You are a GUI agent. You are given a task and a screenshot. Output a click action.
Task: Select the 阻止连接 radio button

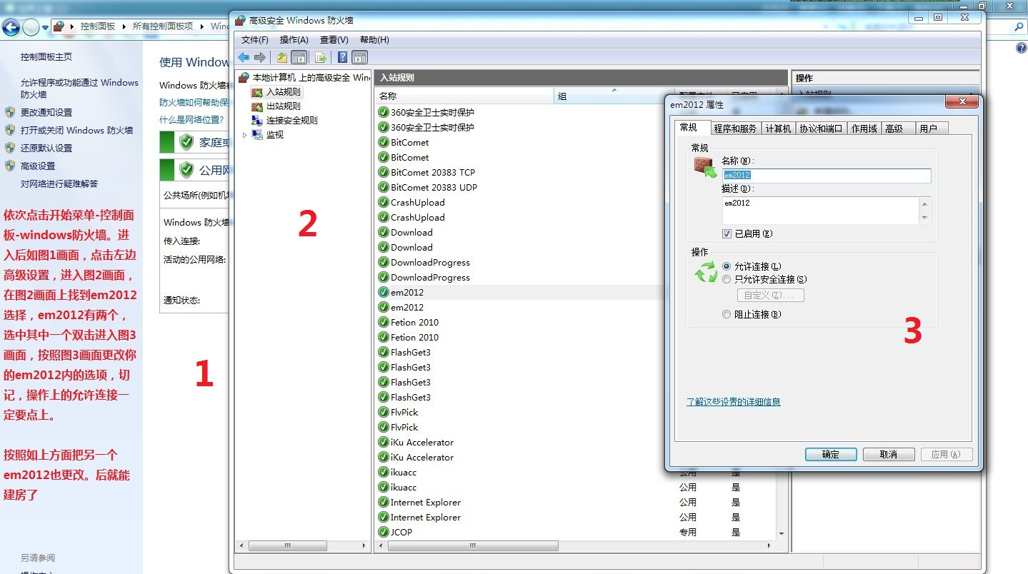point(727,315)
